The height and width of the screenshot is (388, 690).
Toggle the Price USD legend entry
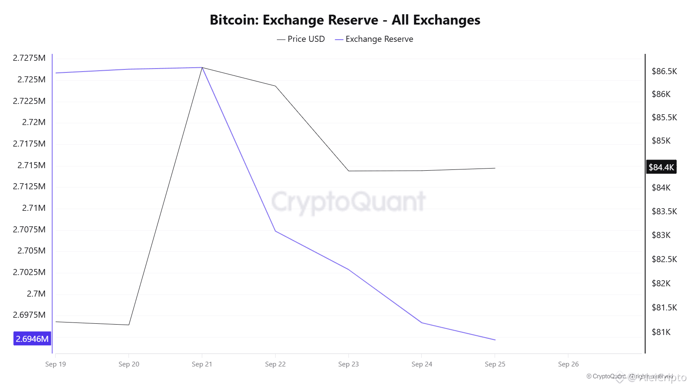coord(301,39)
